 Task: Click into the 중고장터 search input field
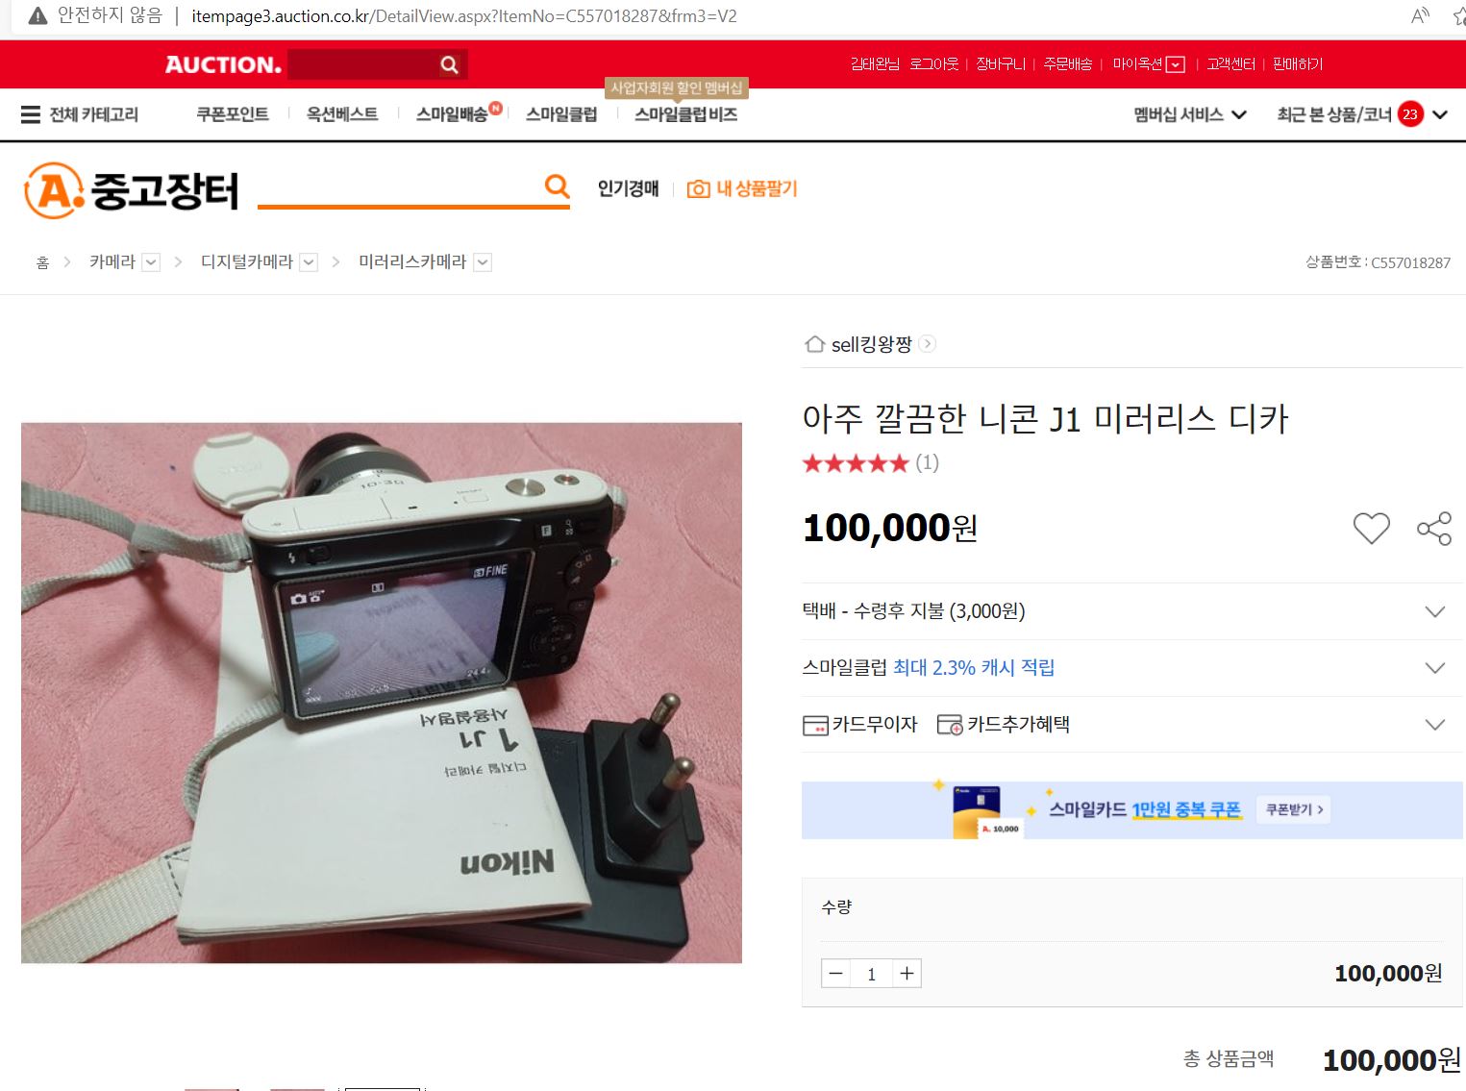pyautogui.click(x=400, y=187)
